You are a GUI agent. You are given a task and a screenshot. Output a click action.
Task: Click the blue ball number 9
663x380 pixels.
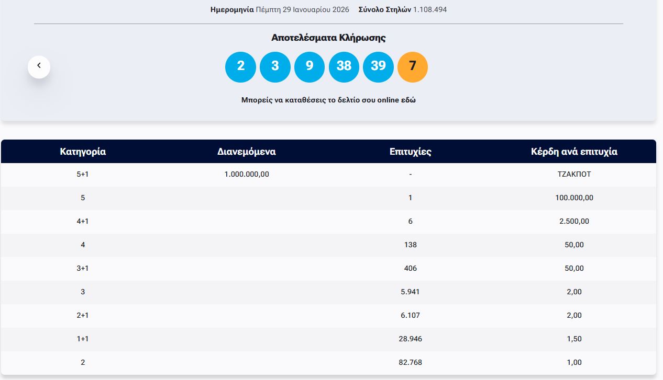pyautogui.click(x=310, y=67)
